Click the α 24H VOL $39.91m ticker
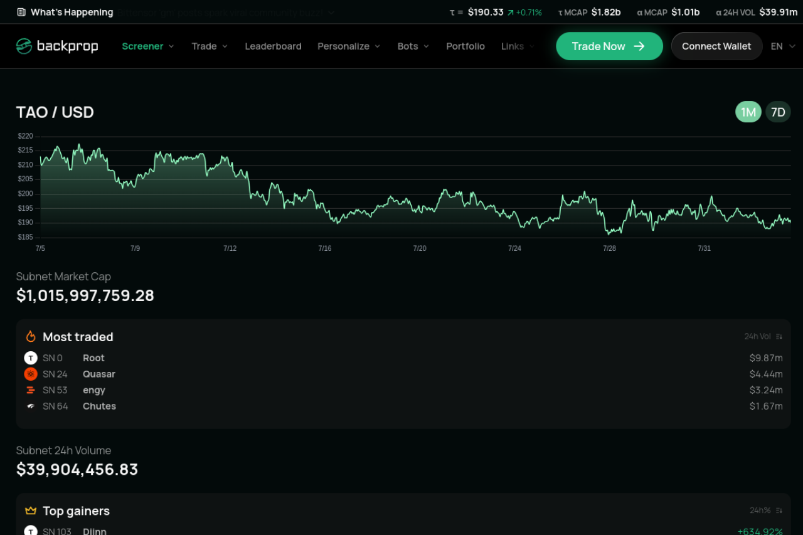Viewport: 803px width, 535px height. 757,12
